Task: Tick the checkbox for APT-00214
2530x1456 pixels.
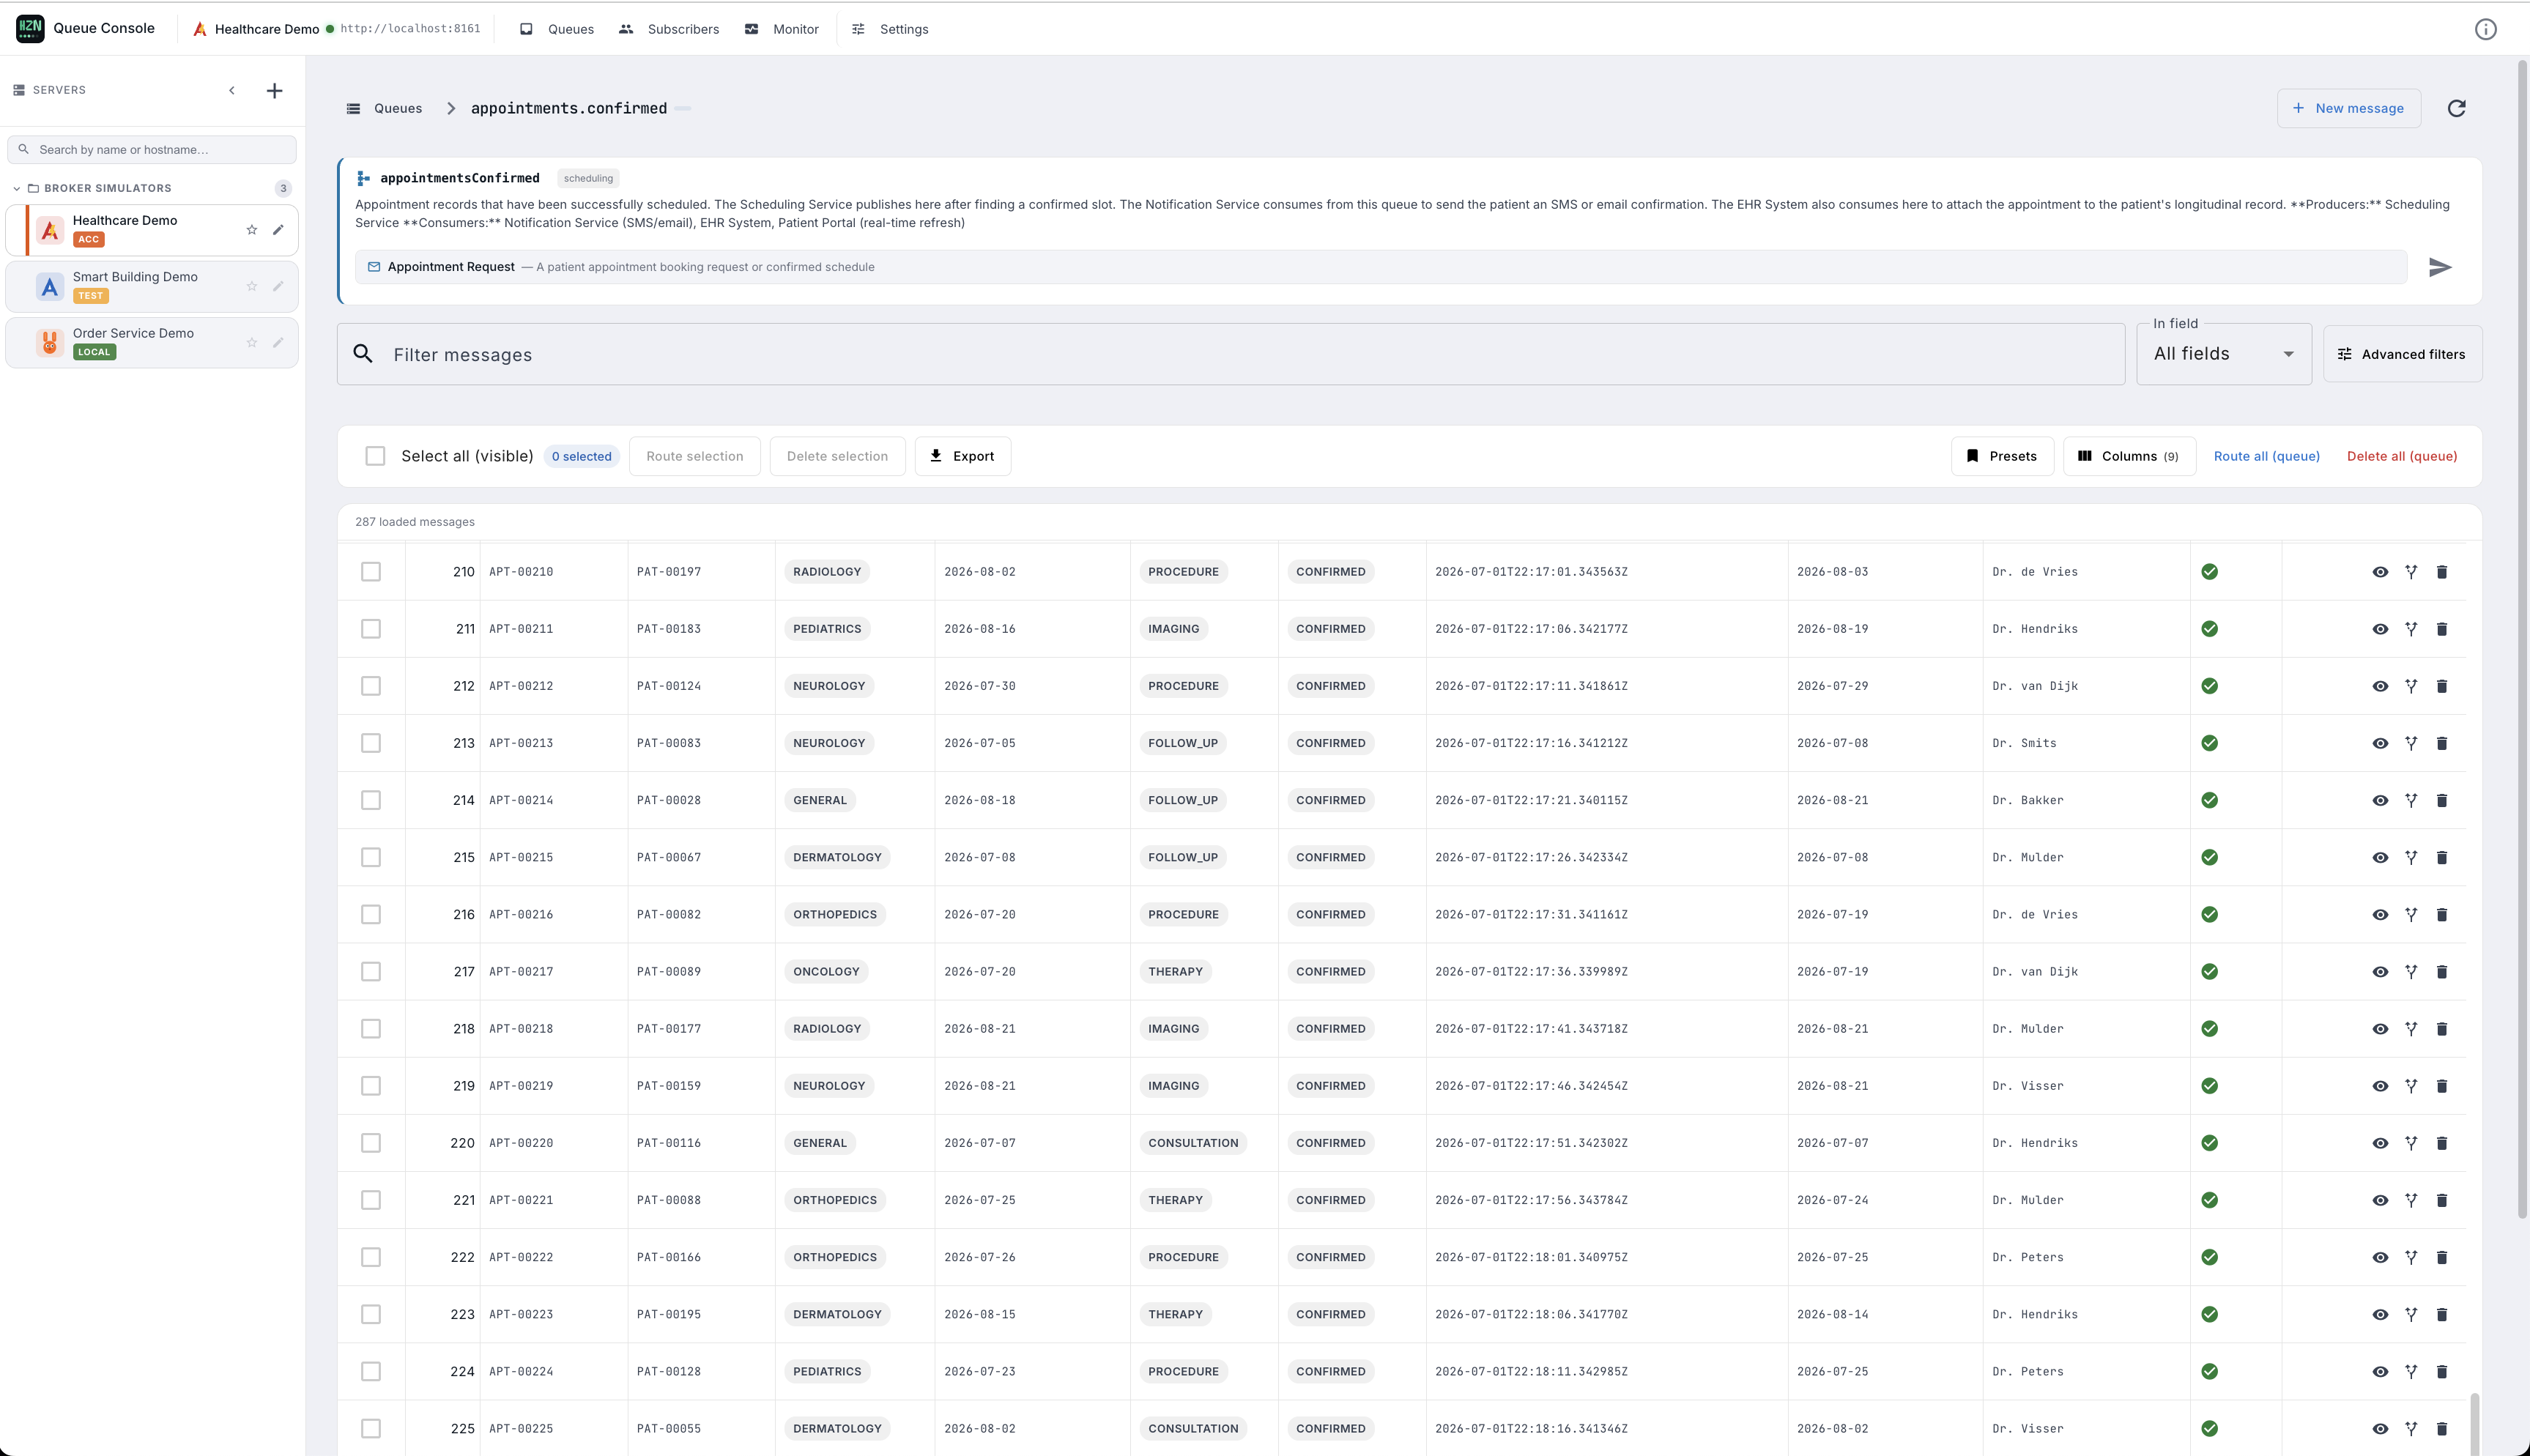Action: [x=371, y=800]
